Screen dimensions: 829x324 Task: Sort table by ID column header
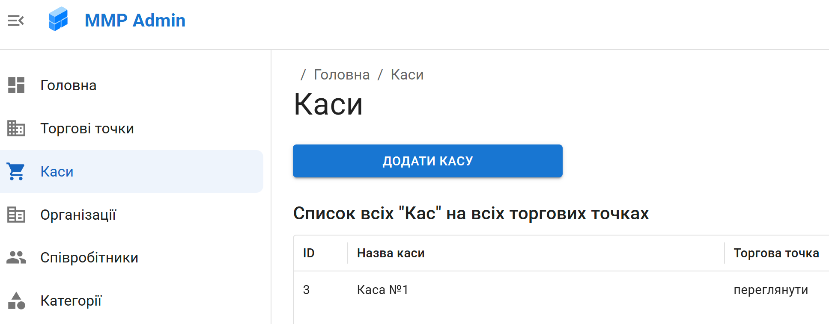tap(309, 253)
